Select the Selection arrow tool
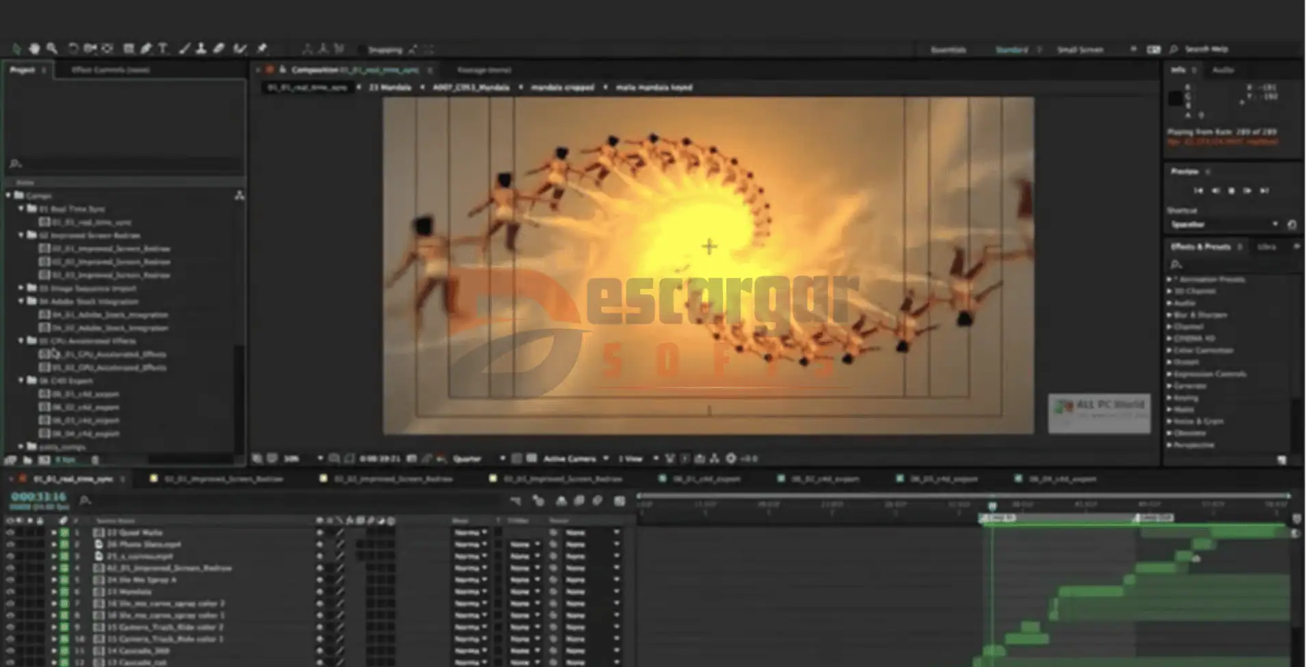Viewport: 1307px width, 667px height. (x=16, y=49)
